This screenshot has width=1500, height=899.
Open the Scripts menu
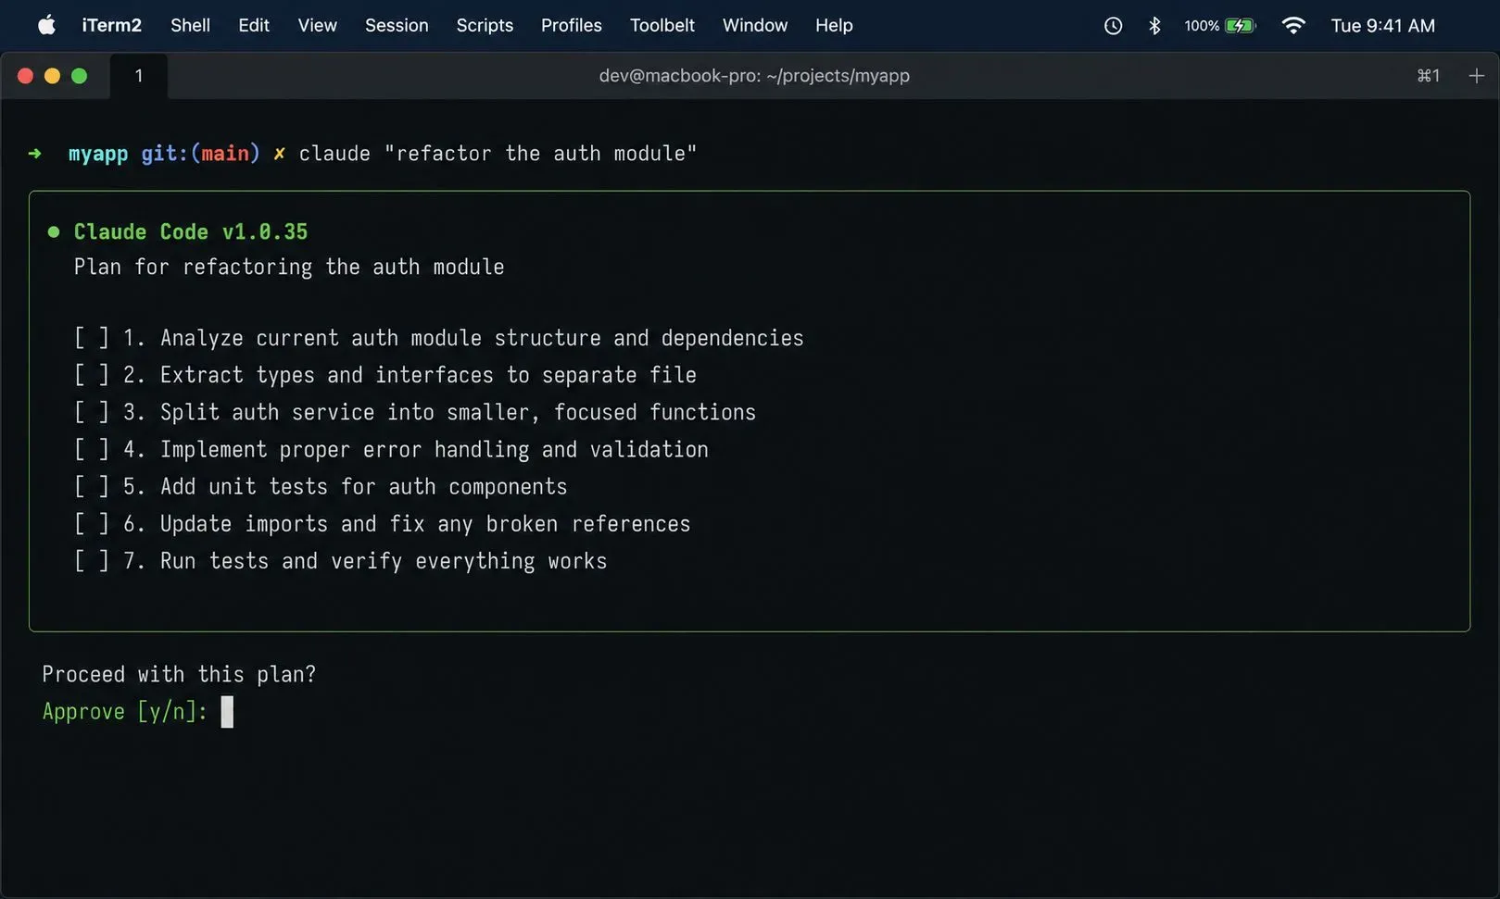[x=485, y=25]
